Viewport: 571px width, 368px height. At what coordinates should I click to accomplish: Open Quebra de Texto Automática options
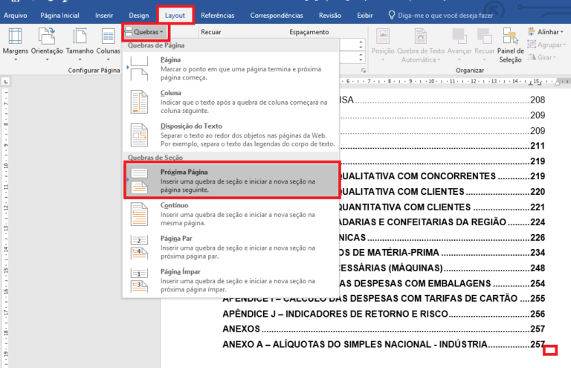[421, 45]
